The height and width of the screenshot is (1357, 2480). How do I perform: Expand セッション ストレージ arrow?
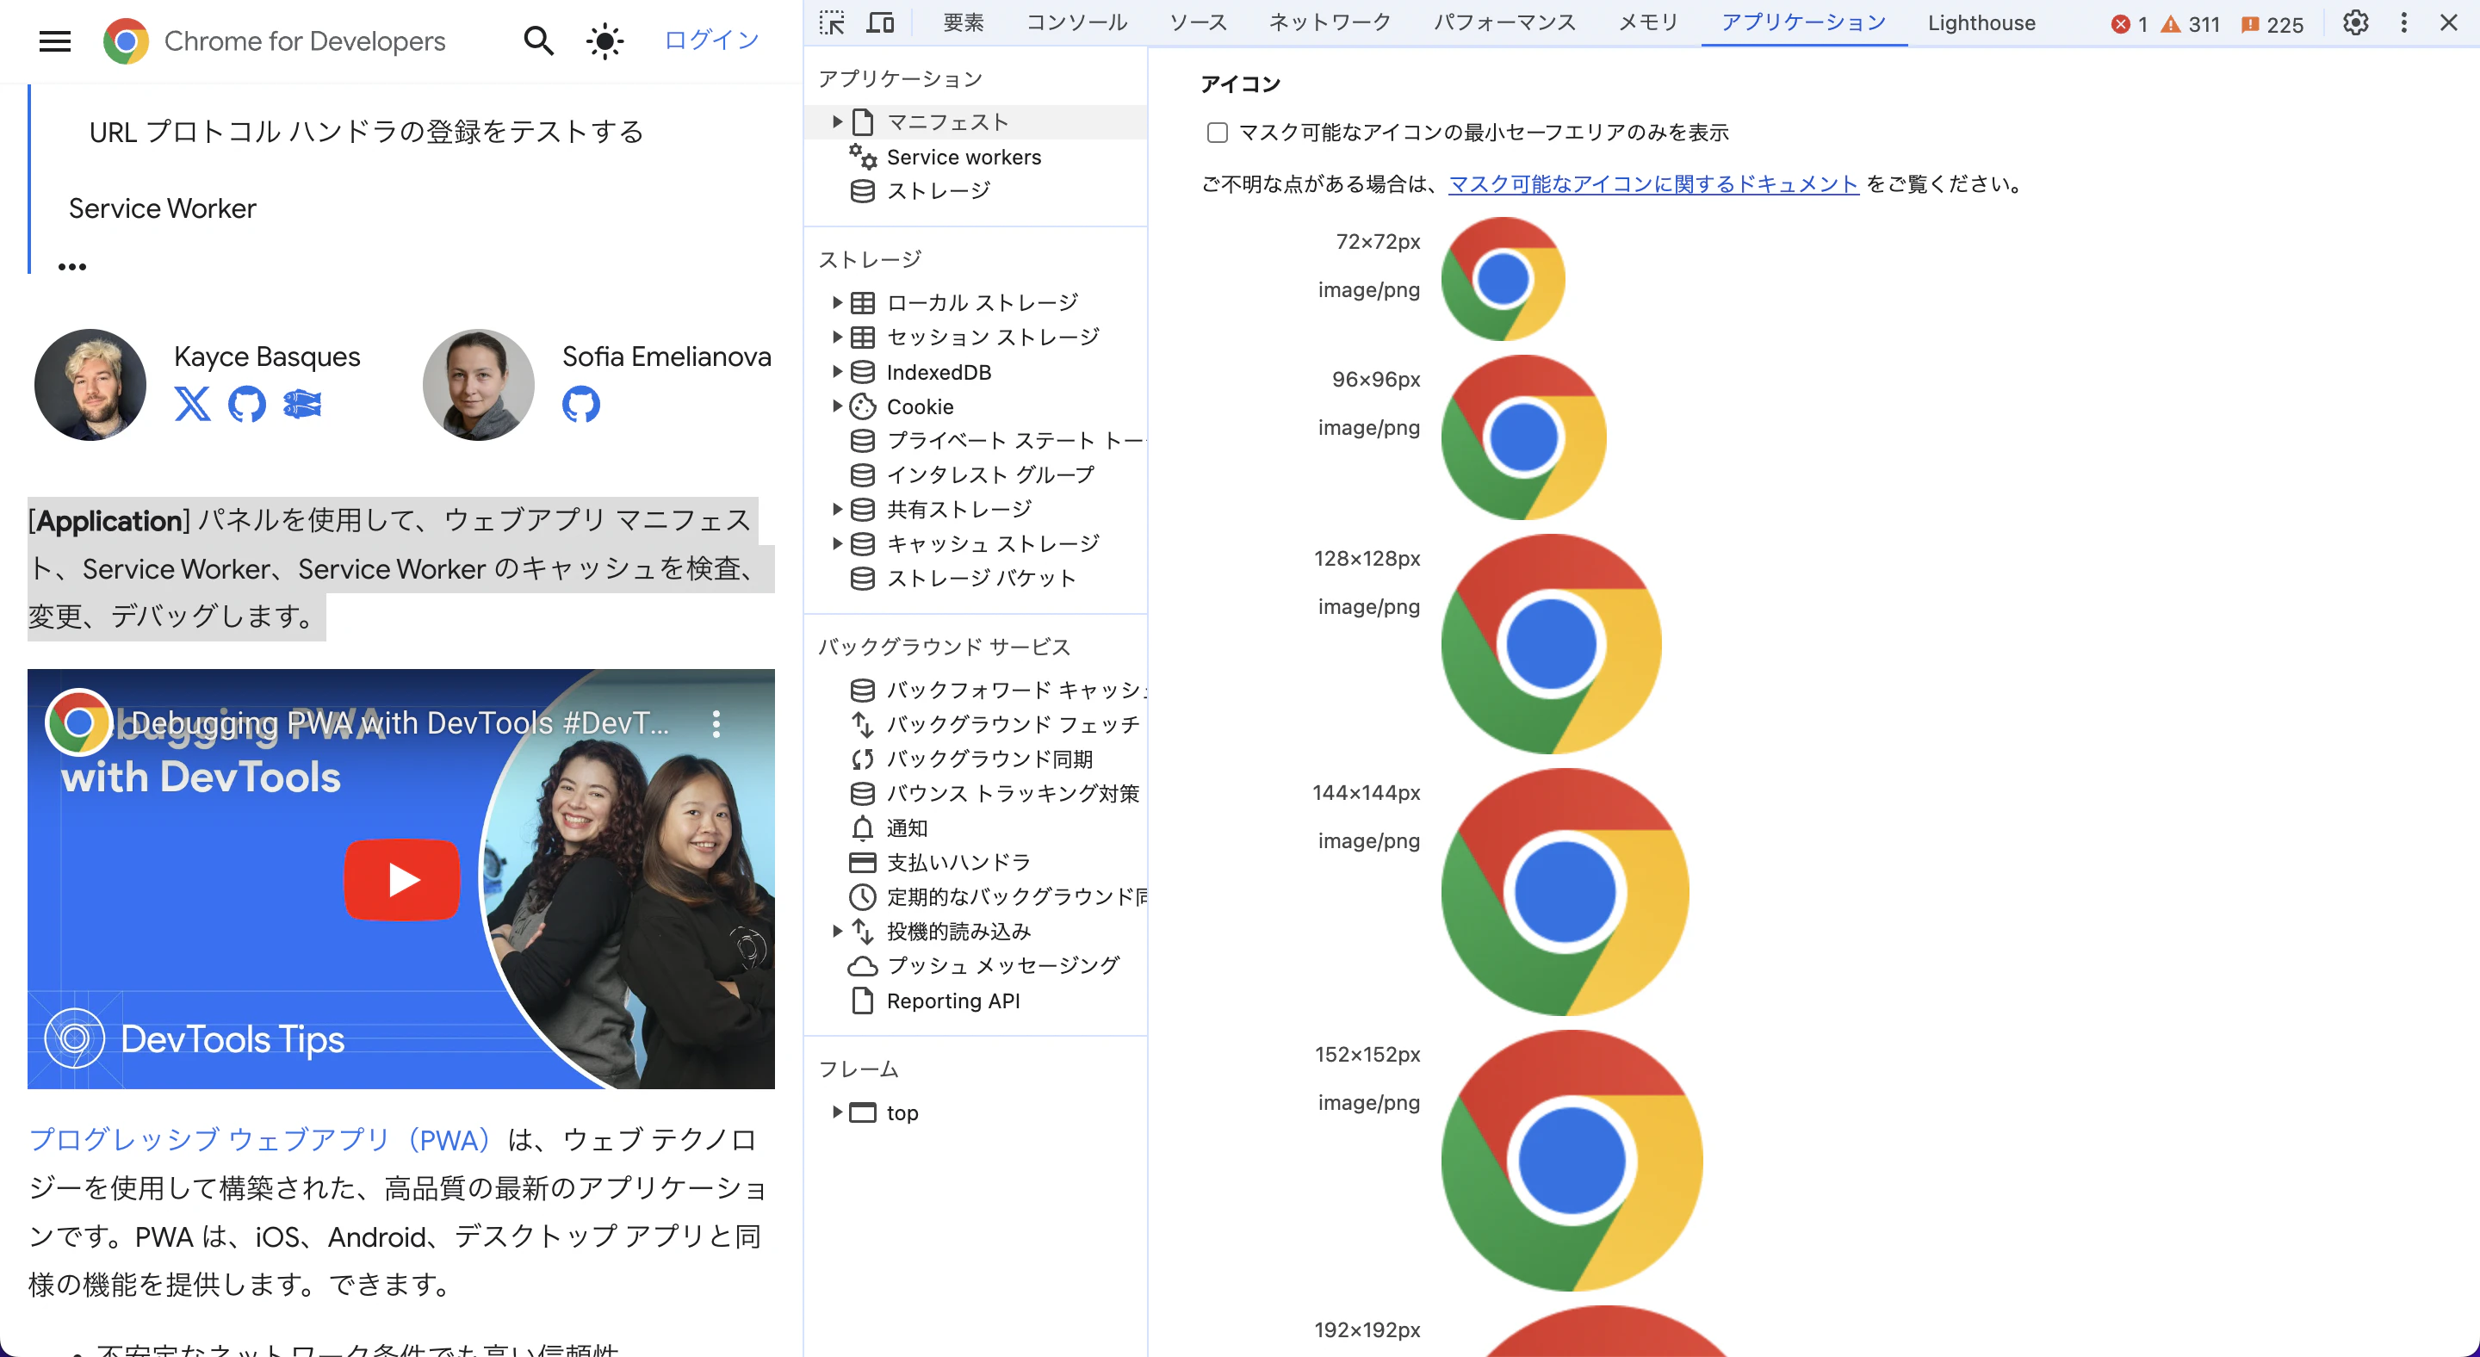click(837, 337)
